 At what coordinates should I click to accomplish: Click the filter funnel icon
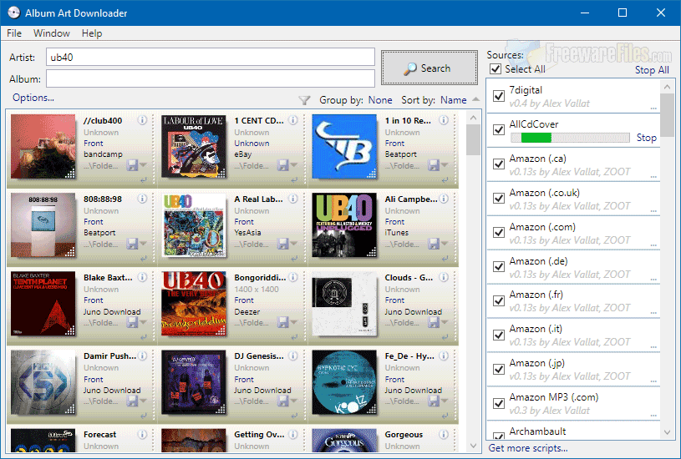304,101
